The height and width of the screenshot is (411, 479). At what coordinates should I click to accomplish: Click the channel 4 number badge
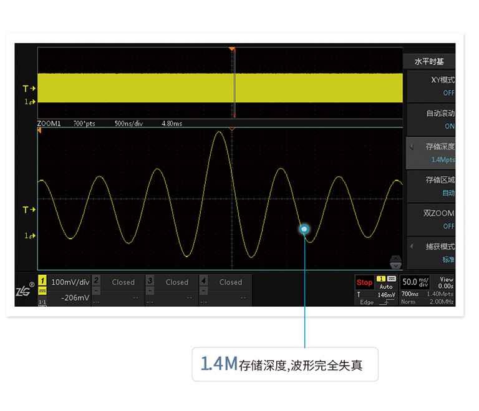click(203, 281)
